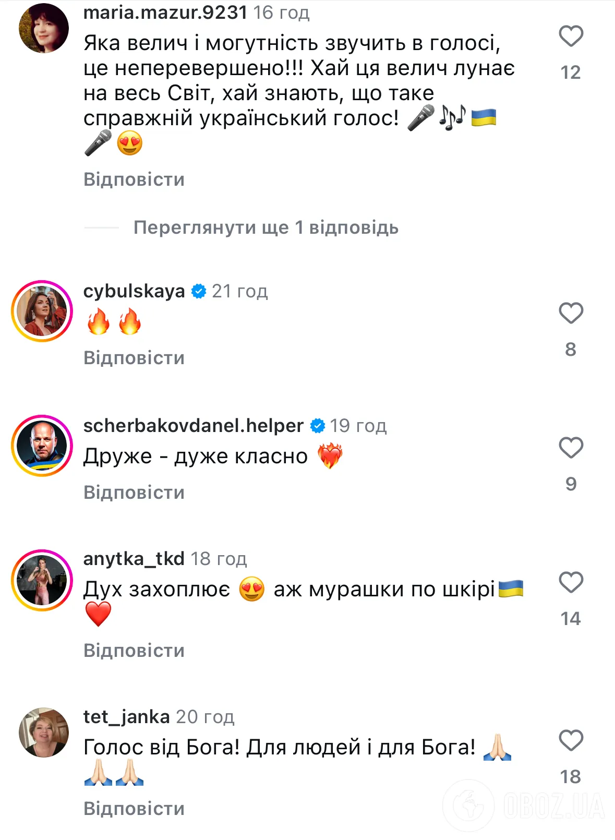Click cybulskaya's blue verified badge
Screen dimensions: 615x840
pyautogui.click(x=199, y=291)
